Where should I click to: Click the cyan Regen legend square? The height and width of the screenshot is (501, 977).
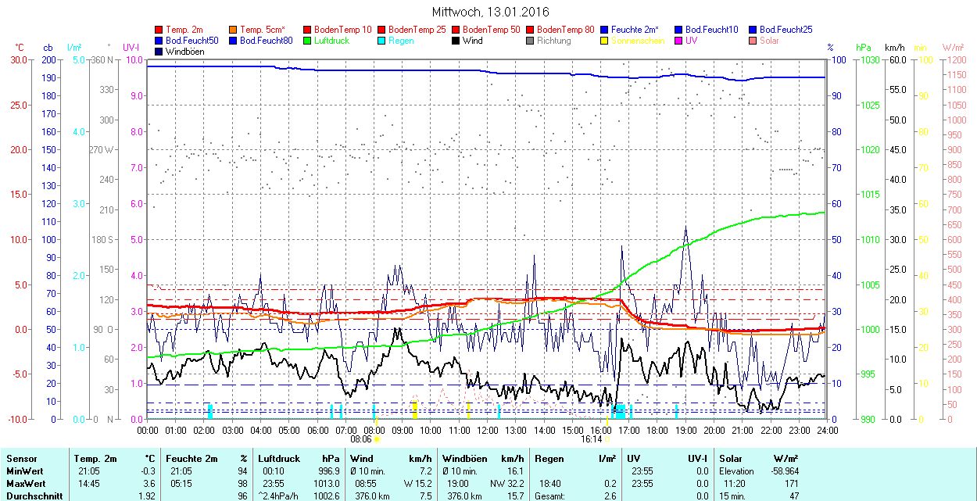[x=381, y=41]
